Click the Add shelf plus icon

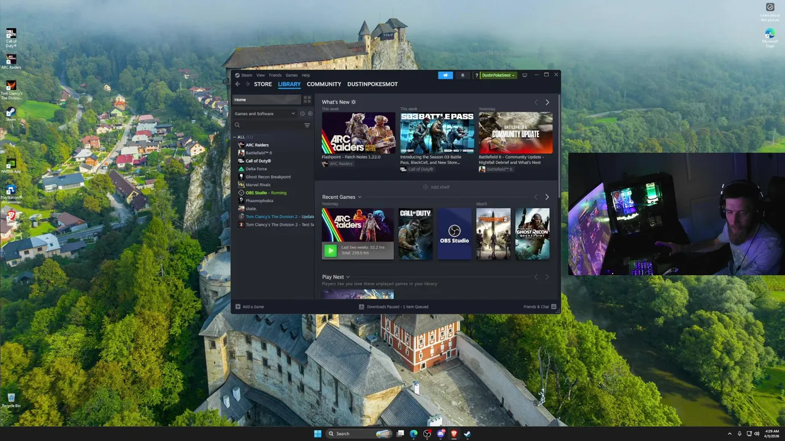point(426,187)
